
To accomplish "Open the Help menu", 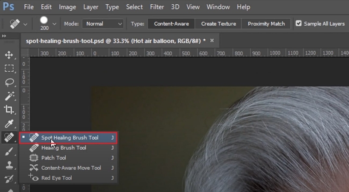I will click(x=243, y=7).
